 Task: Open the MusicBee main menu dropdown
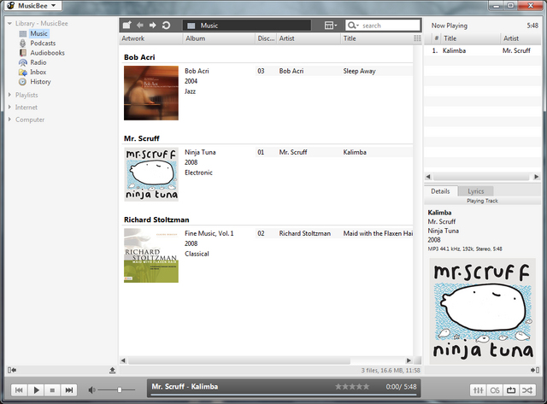[x=32, y=6]
